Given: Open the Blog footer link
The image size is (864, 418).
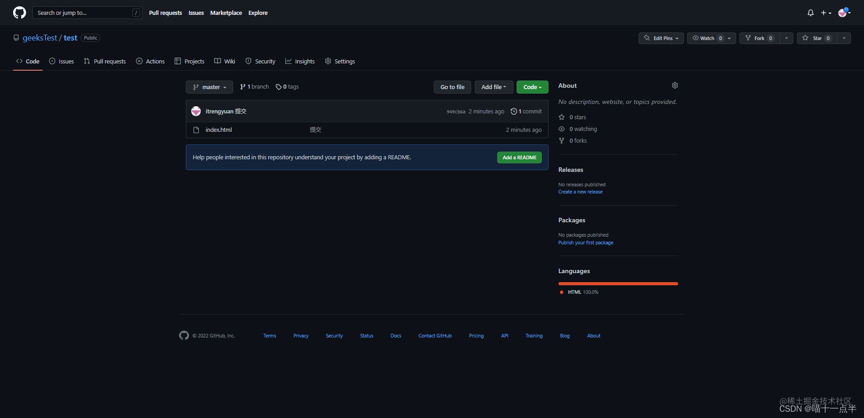Looking at the screenshot, I should pyautogui.click(x=565, y=336).
